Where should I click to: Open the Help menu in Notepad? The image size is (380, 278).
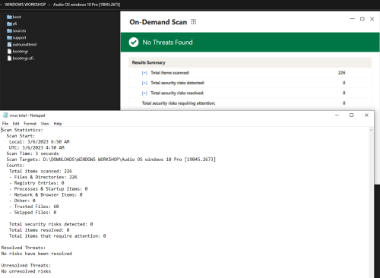[58, 124]
